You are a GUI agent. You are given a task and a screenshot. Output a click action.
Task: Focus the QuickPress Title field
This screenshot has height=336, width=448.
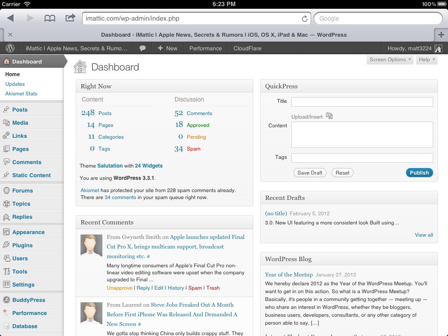pyautogui.click(x=362, y=101)
